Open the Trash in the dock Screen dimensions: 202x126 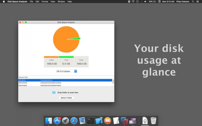(153, 121)
